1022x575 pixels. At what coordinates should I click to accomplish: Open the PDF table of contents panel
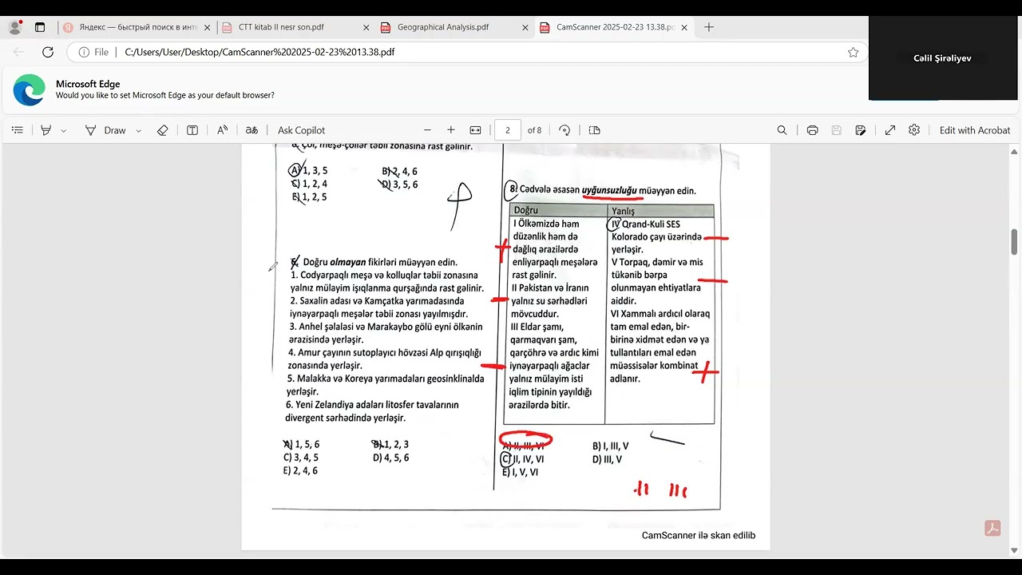tap(18, 130)
